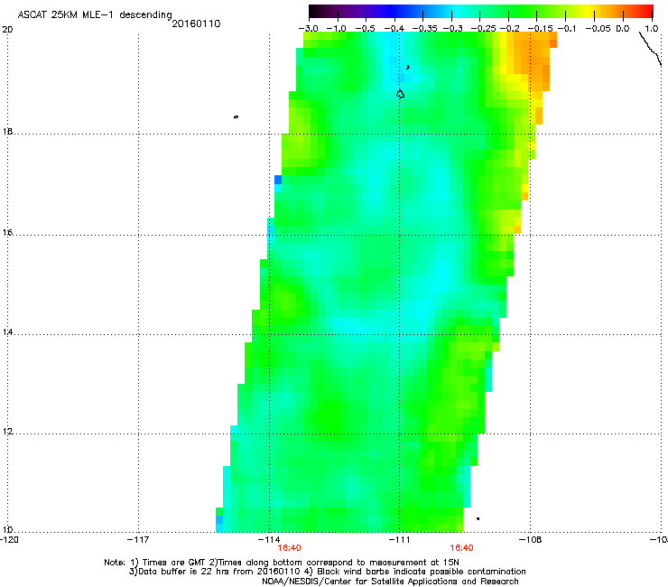Click the small island outline near 18.8N on -111

click(400, 94)
